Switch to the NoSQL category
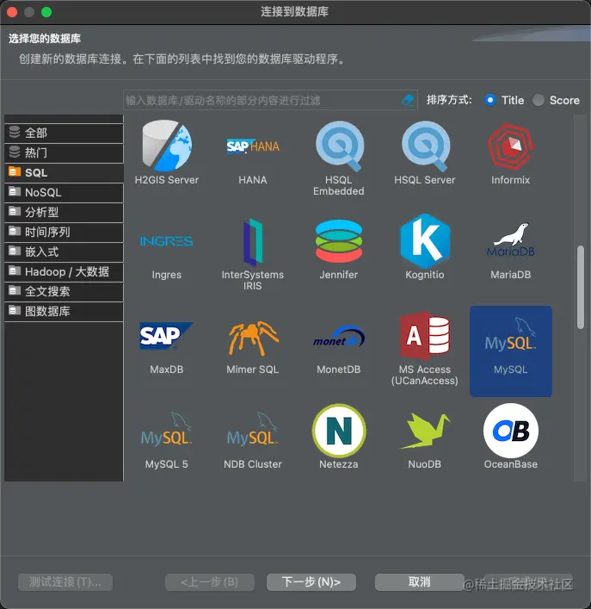 point(64,192)
